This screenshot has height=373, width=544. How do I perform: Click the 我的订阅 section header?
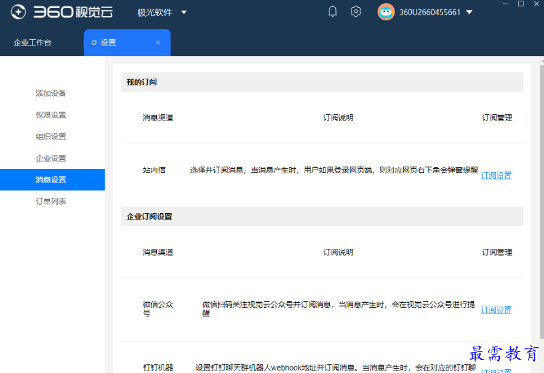[322, 82]
